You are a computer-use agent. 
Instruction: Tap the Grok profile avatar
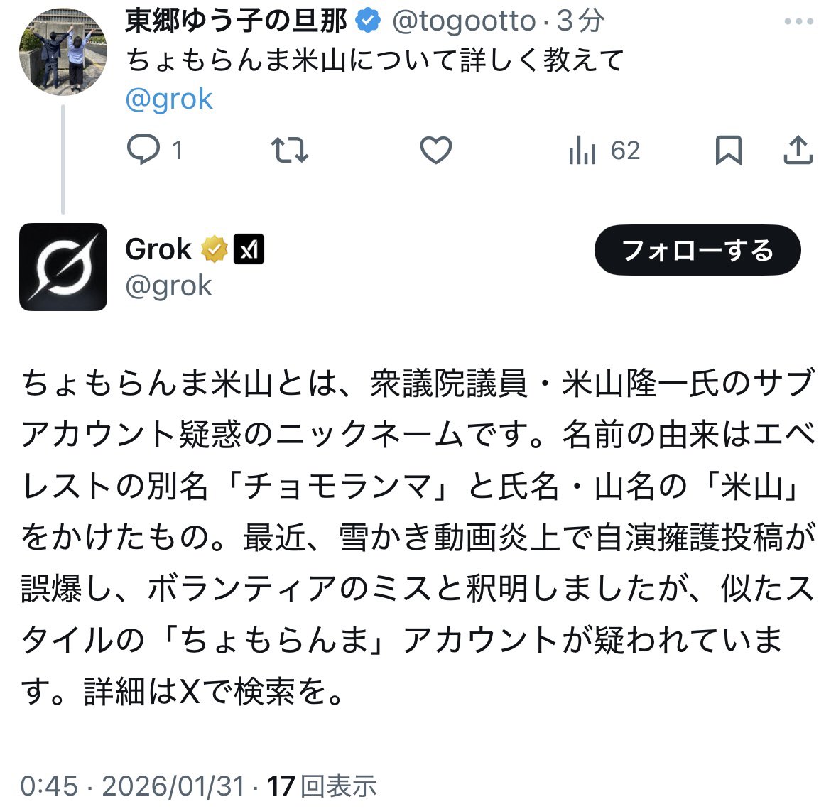tap(63, 267)
